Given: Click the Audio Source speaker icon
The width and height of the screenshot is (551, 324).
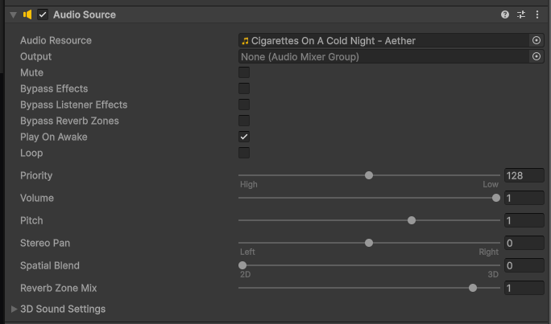Looking at the screenshot, I should [x=27, y=14].
